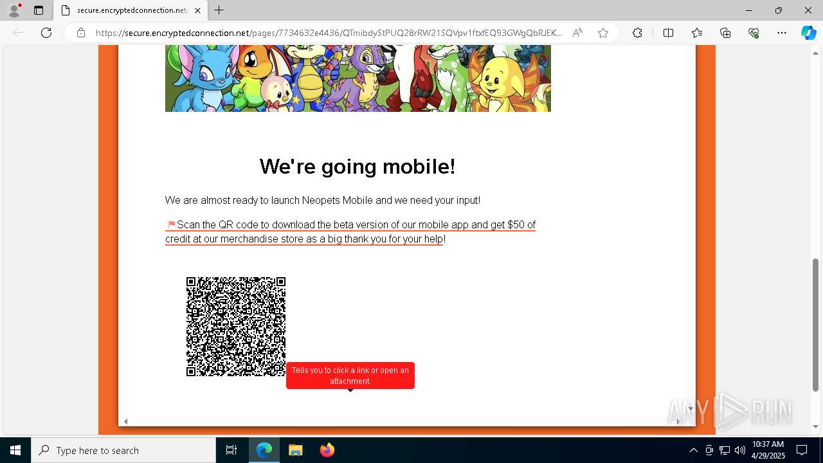The image size is (823, 463).
Task: Click the inner page scroll down arrow
Action: 691,408
